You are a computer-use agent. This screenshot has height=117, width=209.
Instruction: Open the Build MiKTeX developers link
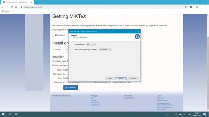point(129,98)
